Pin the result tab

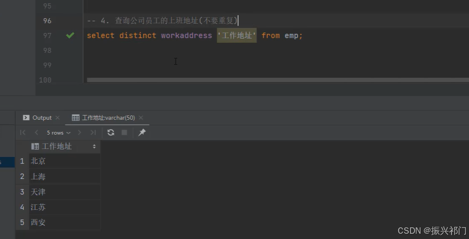[x=142, y=132]
